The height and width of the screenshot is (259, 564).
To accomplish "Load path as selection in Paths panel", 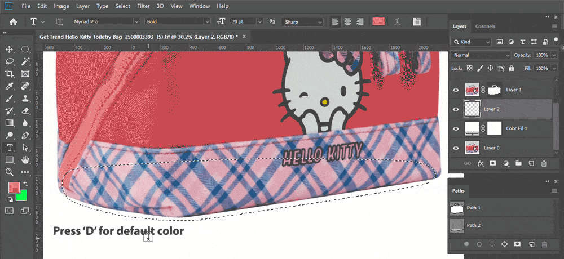I will 492,244.
